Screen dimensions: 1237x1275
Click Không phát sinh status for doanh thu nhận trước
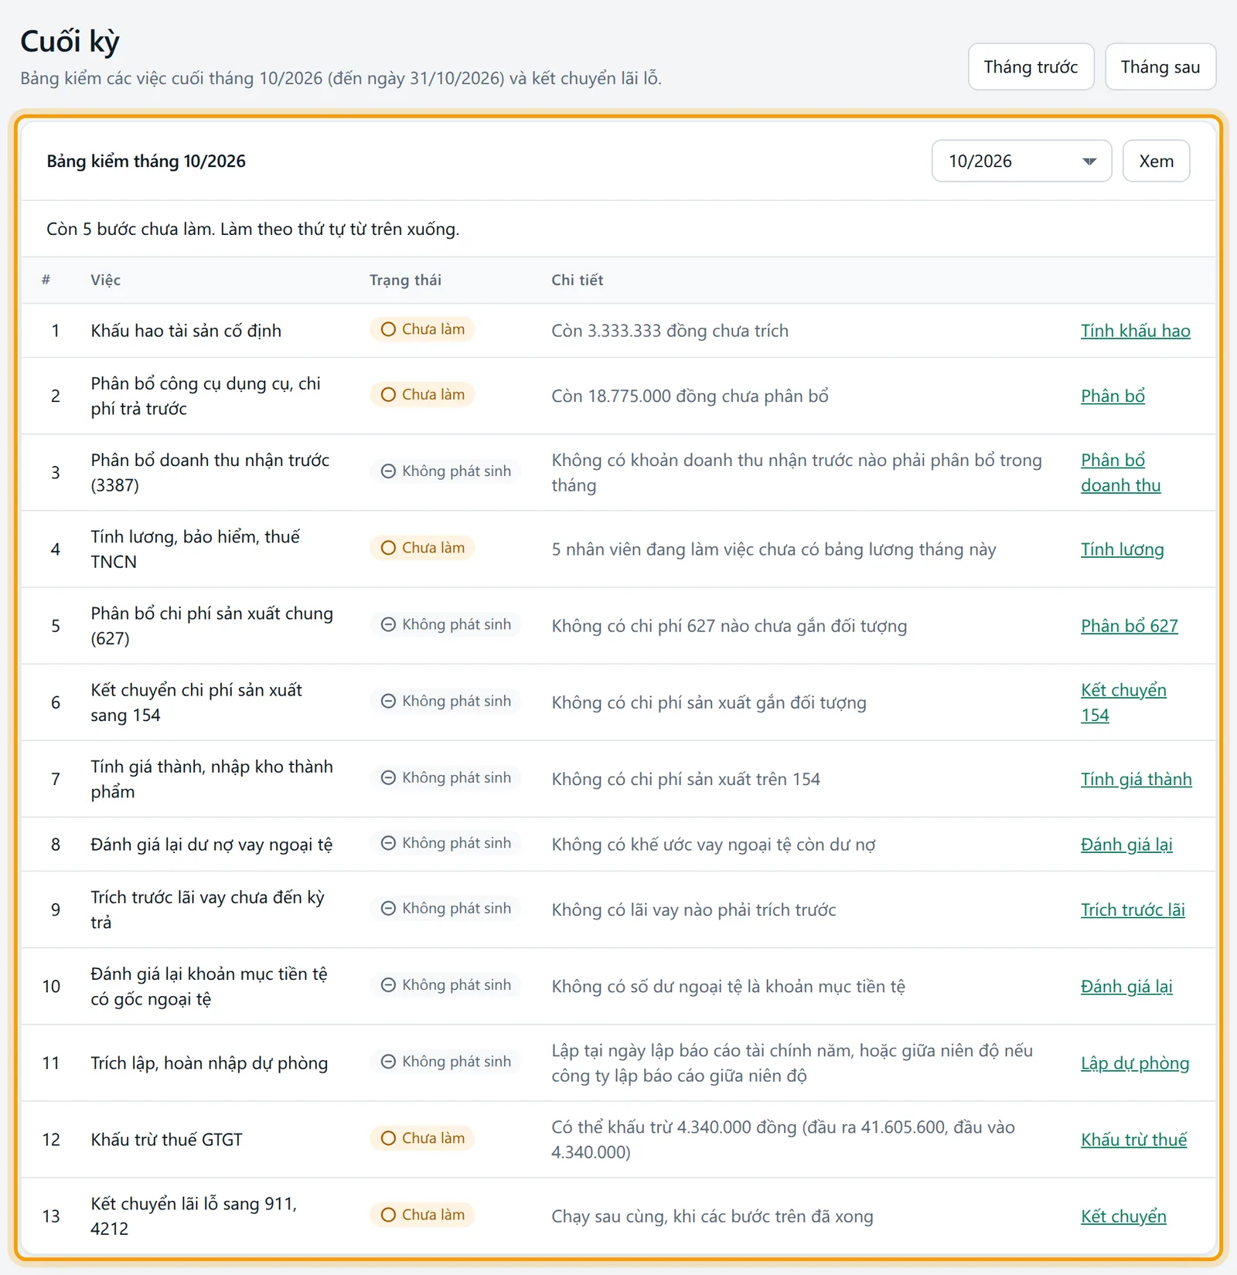445,471
